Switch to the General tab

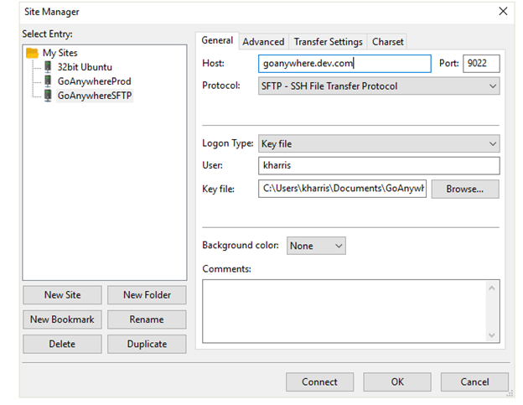[217, 40]
